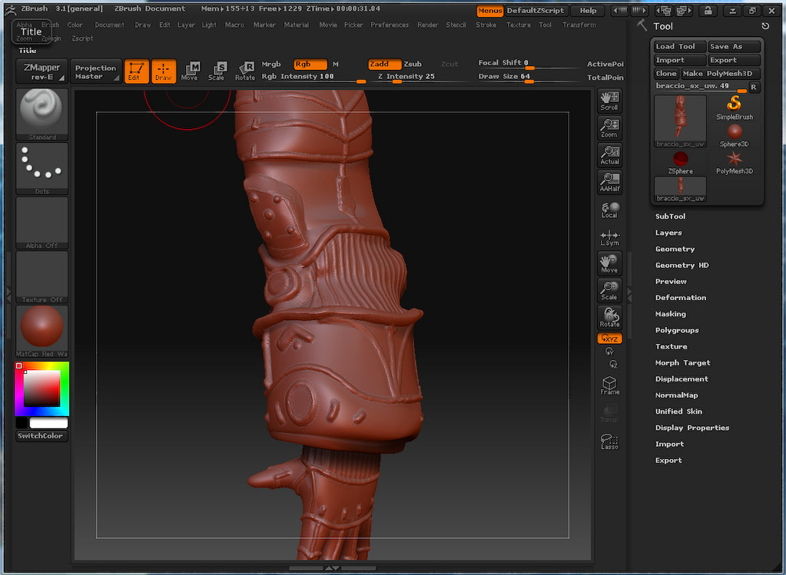The image size is (786, 575).
Task: Toggle Draw mode button
Action: 164,71
